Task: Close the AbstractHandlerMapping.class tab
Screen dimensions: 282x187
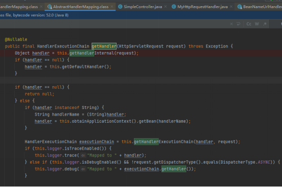Action: coord(112,7)
